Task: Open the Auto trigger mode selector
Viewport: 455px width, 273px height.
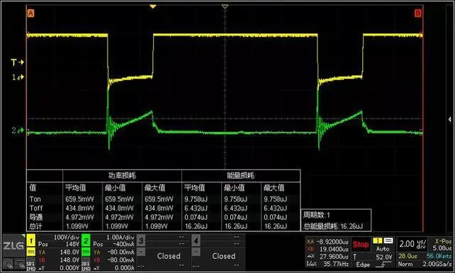Action: pos(383,249)
